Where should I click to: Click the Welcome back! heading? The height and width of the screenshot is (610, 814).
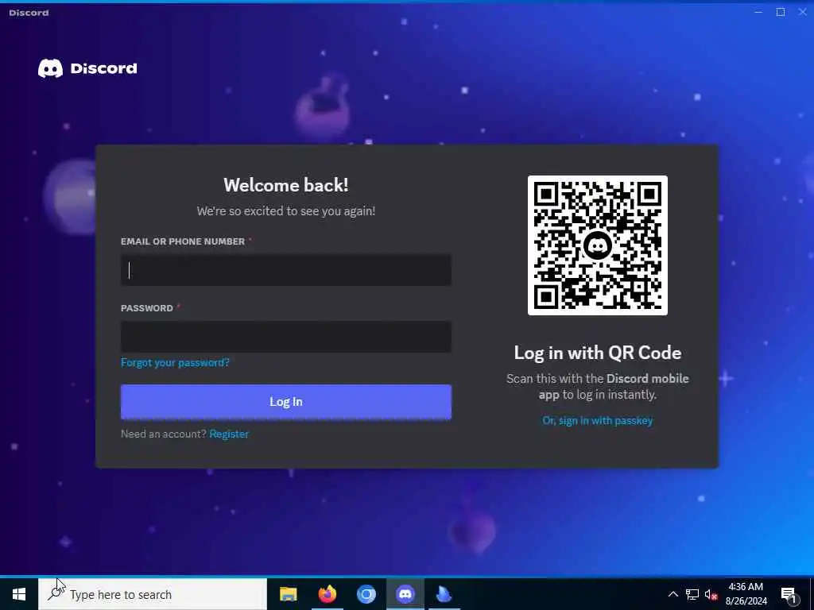pos(286,185)
